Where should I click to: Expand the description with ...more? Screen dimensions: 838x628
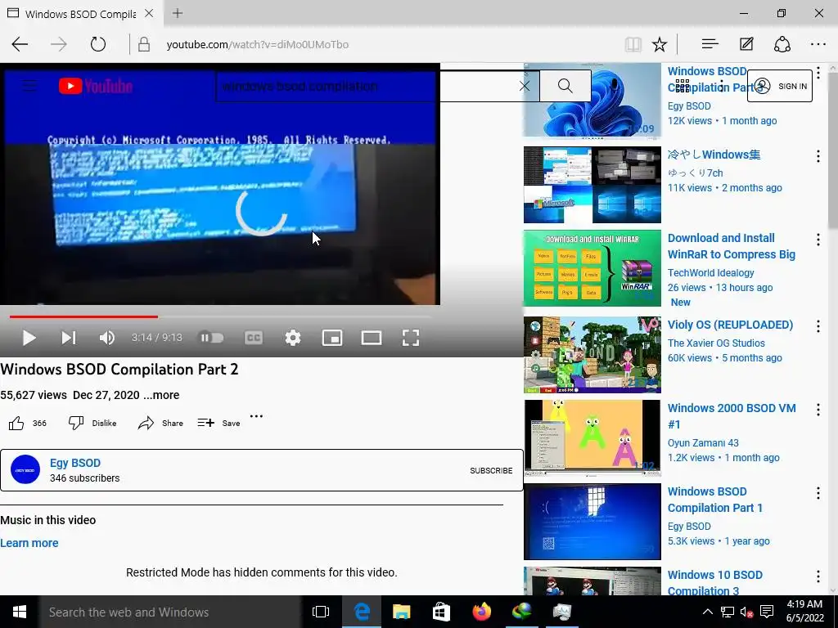161,395
